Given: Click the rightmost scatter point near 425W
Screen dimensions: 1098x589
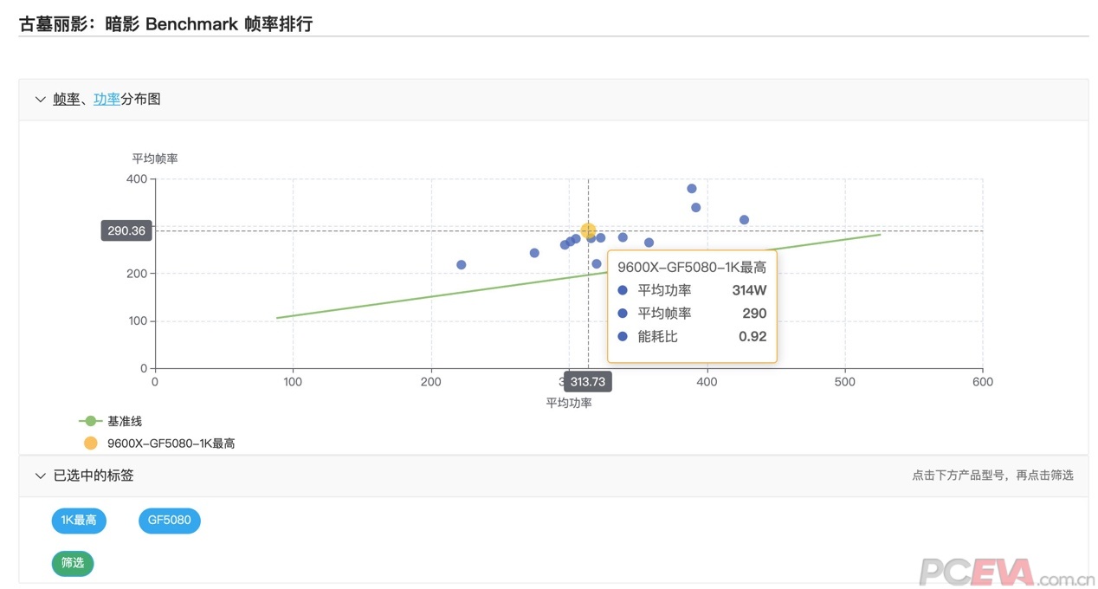Looking at the screenshot, I should (744, 220).
